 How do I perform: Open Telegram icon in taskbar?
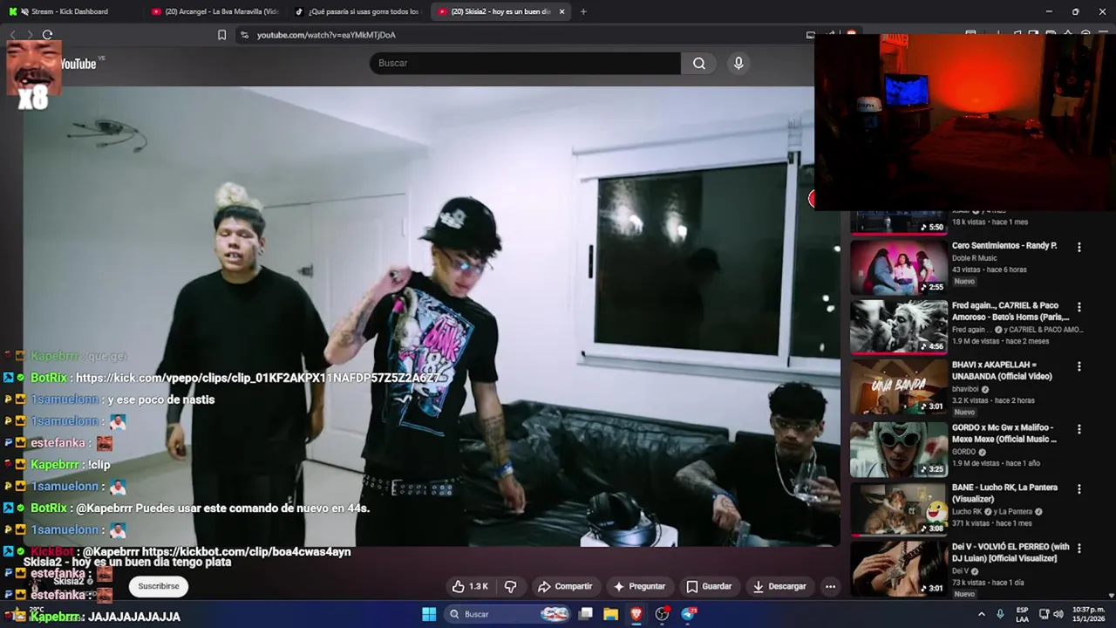click(x=689, y=614)
